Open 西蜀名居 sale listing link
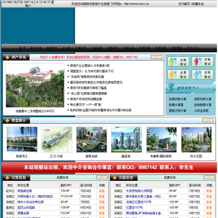218x218 pixels. coord(23,213)
